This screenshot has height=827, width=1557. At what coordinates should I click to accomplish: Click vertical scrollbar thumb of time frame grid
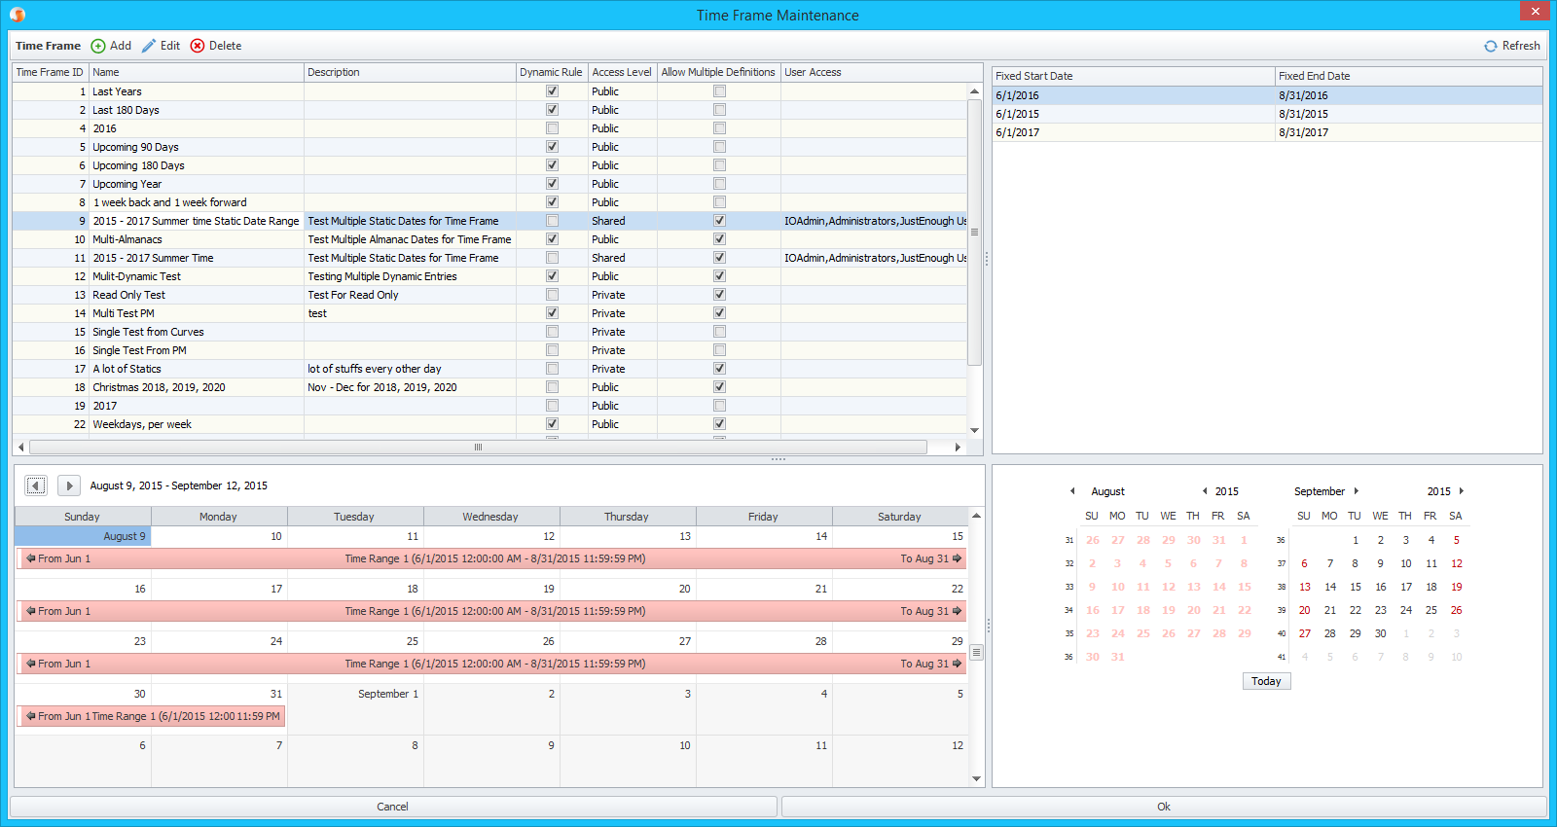pyautogui.click(x=974, y=233)
